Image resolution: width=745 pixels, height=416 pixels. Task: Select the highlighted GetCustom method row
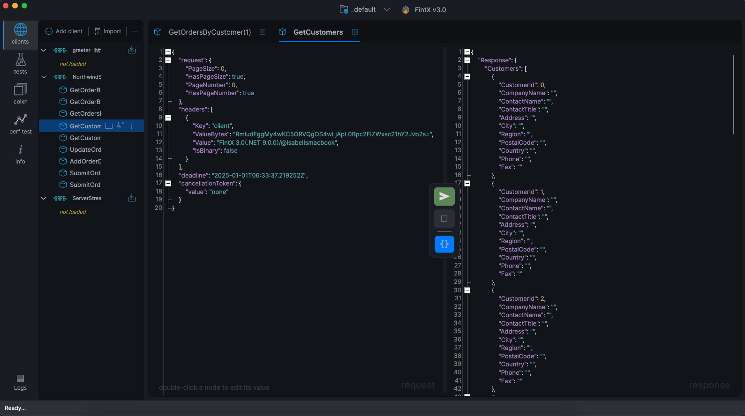click(x=91, y=126)
